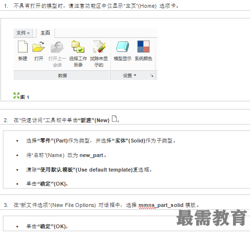The width and height of the screenshot is (250, 237).
Task: Open the 文件 dropdown menu
Action: (23, 33)
